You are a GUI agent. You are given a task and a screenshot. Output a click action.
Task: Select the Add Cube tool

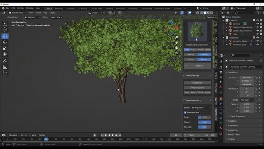point(5,74)
